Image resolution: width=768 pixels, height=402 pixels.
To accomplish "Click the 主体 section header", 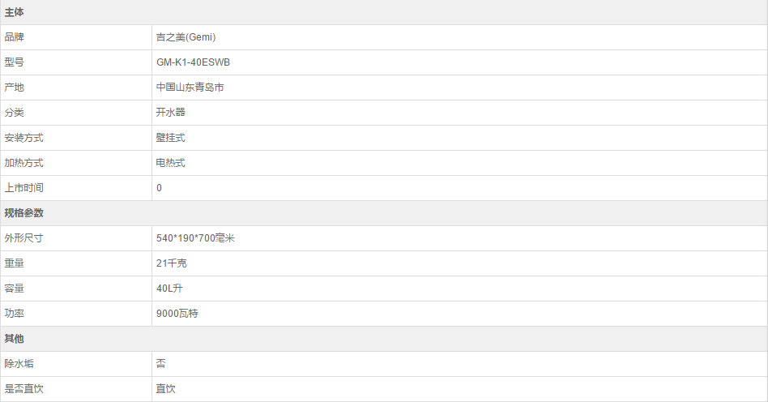I will click(x=15, y=12).
